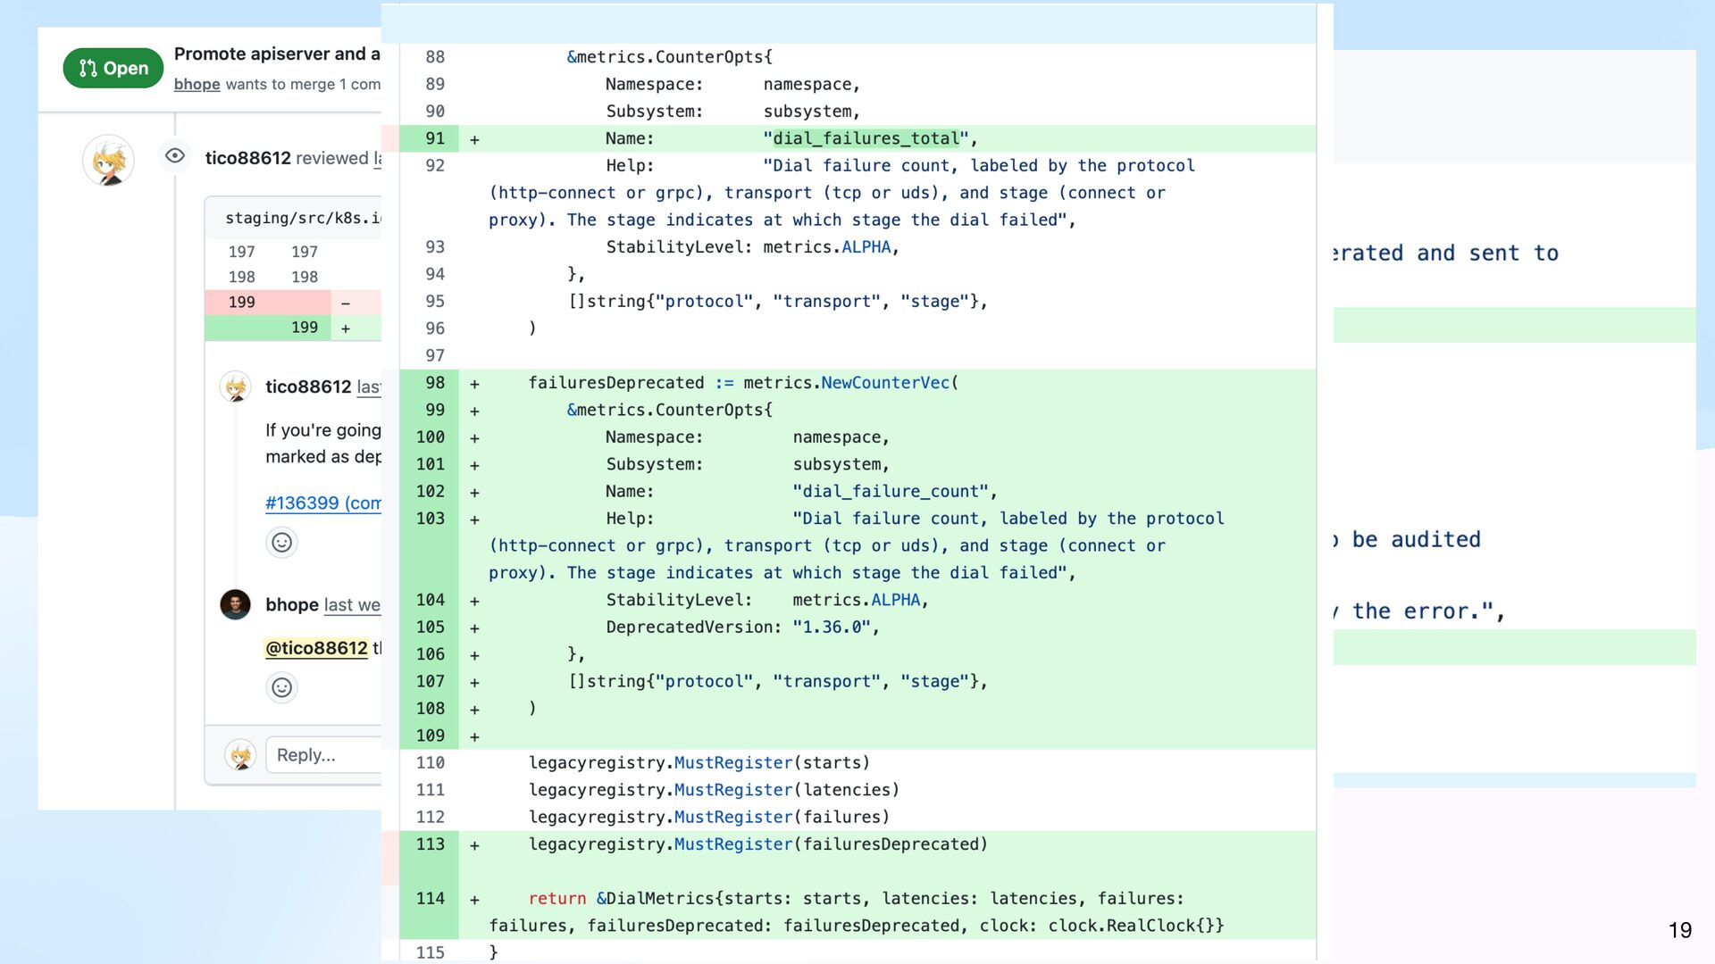Click 'last we' timestamp next to bhope

(x=352, y=604)
